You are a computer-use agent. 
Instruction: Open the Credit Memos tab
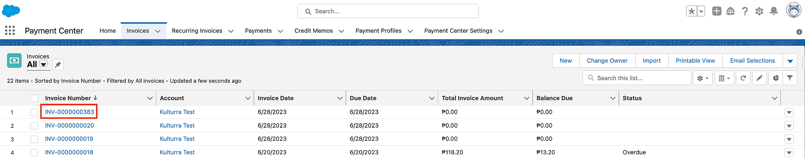point(314,31)
